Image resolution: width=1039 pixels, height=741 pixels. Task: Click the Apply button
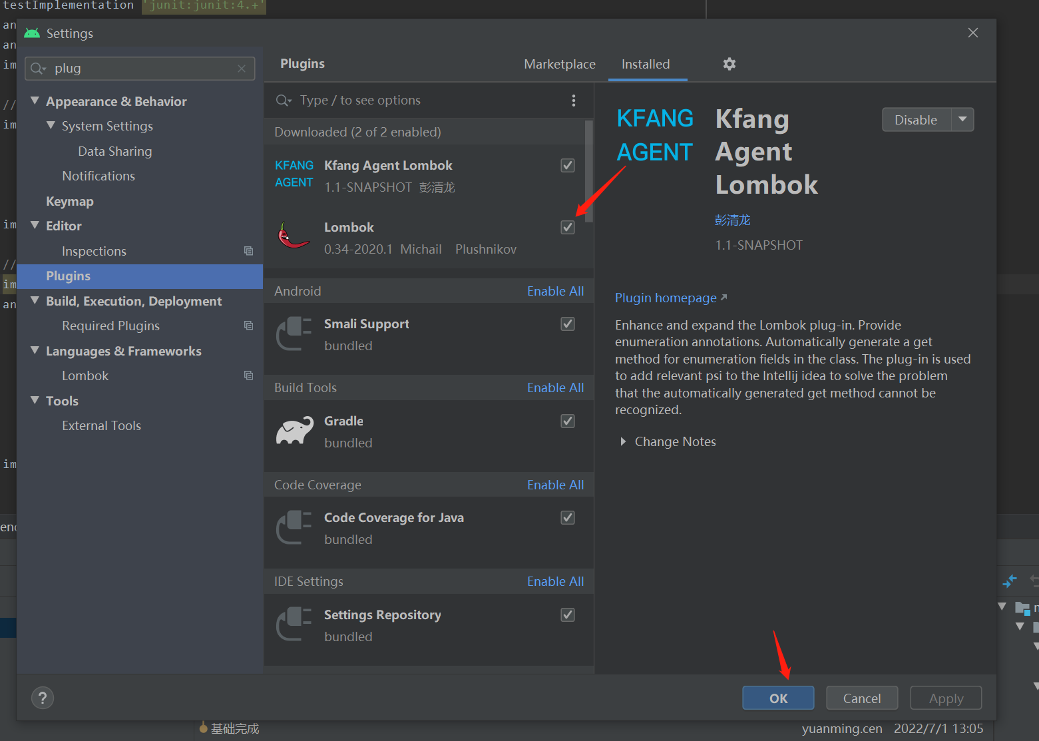[x=946, y=698]
